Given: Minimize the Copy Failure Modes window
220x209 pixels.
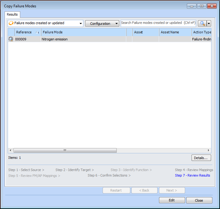Looking at the screenshot, I should tap(192, 6).
